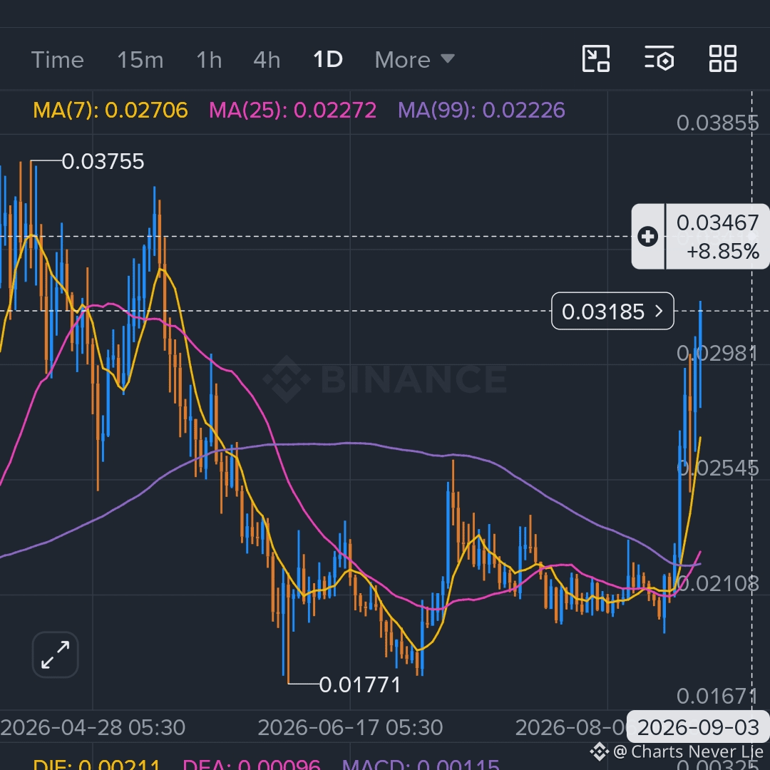Open the four-square grid layout icon

723,59
